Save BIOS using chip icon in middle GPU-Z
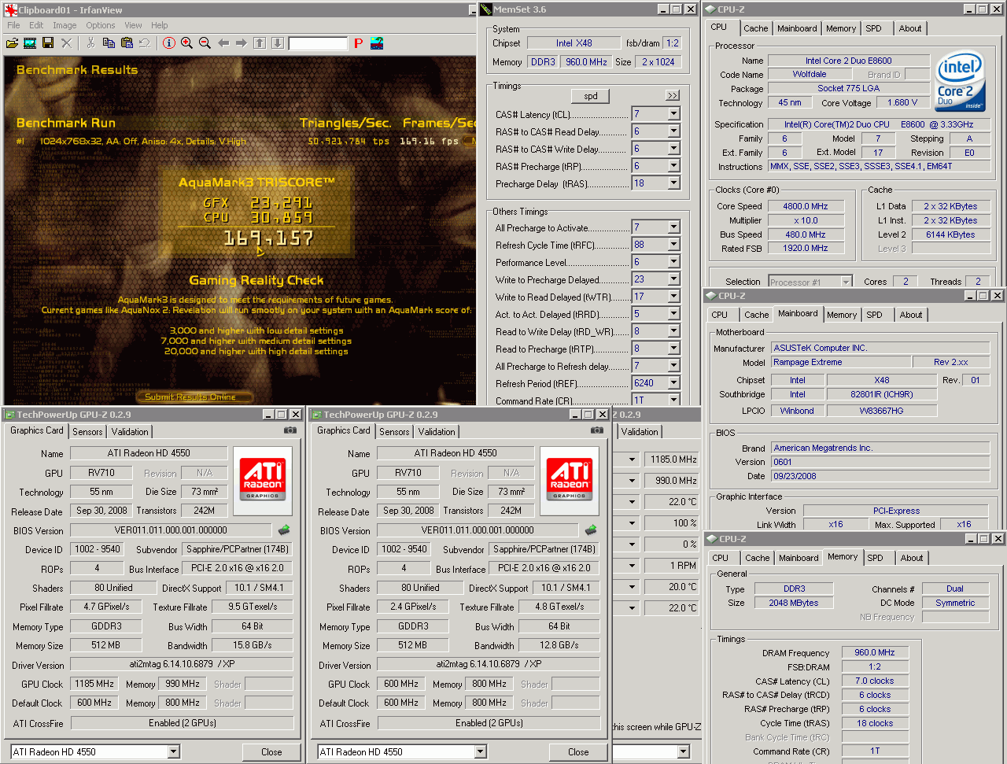Image resolution: width=1007 pixels, height=764 pixels. tap(591, 530)
